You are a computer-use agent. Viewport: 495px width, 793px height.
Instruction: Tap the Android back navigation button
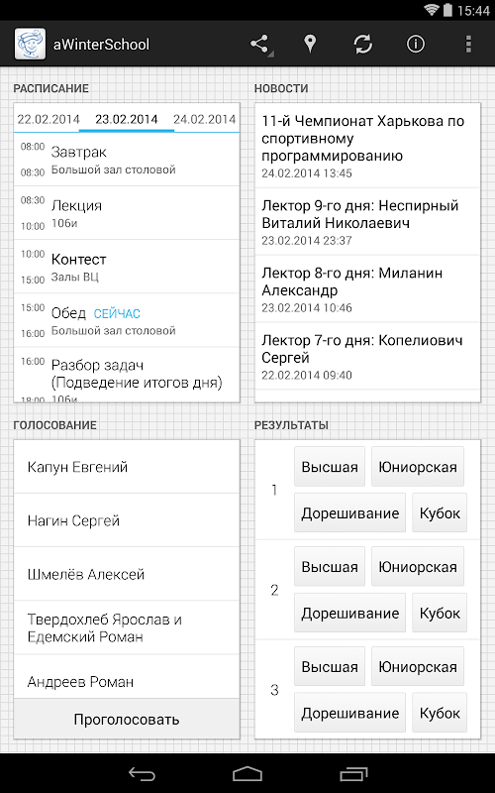(x=142, y=773)
